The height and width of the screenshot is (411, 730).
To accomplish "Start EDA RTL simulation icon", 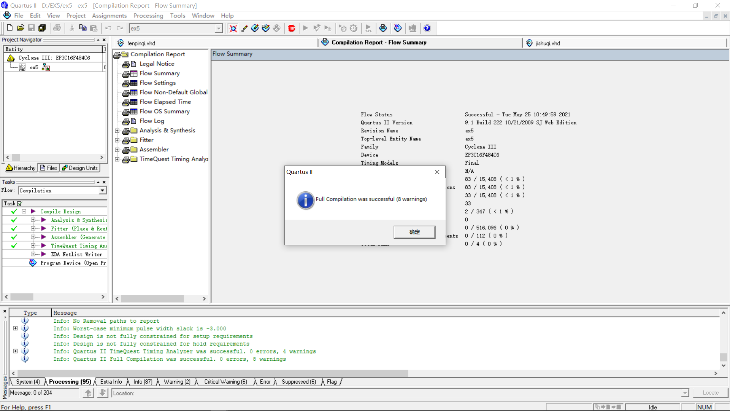I will [x=368, y=28].
